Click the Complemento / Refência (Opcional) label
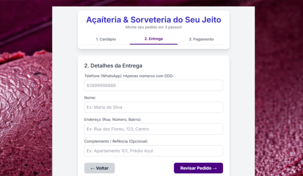Image resolution: width=303 pixels, height=176 pixels. click(x=116, y=141)
